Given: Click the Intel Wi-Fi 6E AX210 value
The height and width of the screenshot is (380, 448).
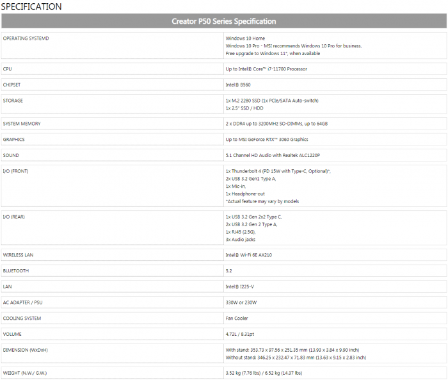Looking at the screenshot, I should tap(252, 254).
